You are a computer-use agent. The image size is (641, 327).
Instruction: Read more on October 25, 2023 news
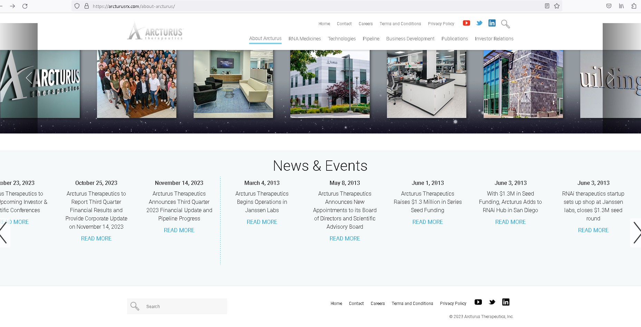click(96, 238)
